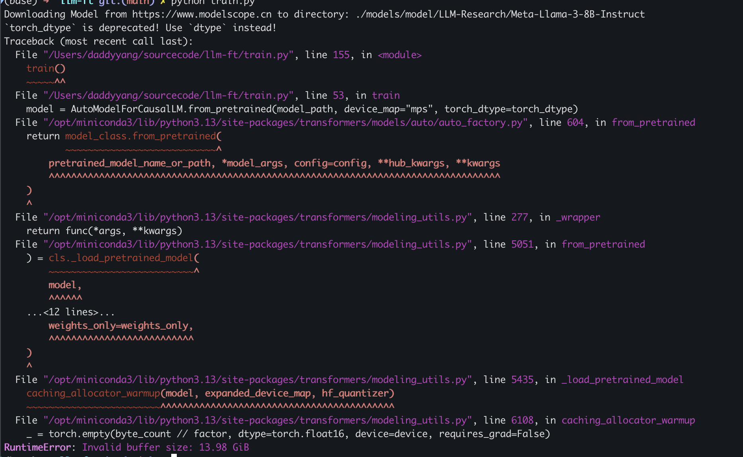Open modeling_utils.py path at line 277 frame
The height and width of the screenshot is (457, 743).
pyautogui.click(x=257, y=217)
